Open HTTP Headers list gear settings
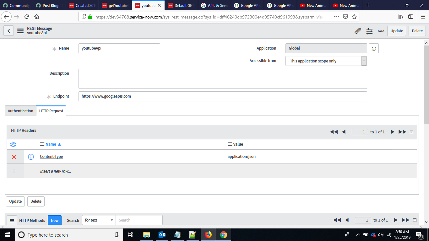This screenshot has width=429, height=241. 13,144
